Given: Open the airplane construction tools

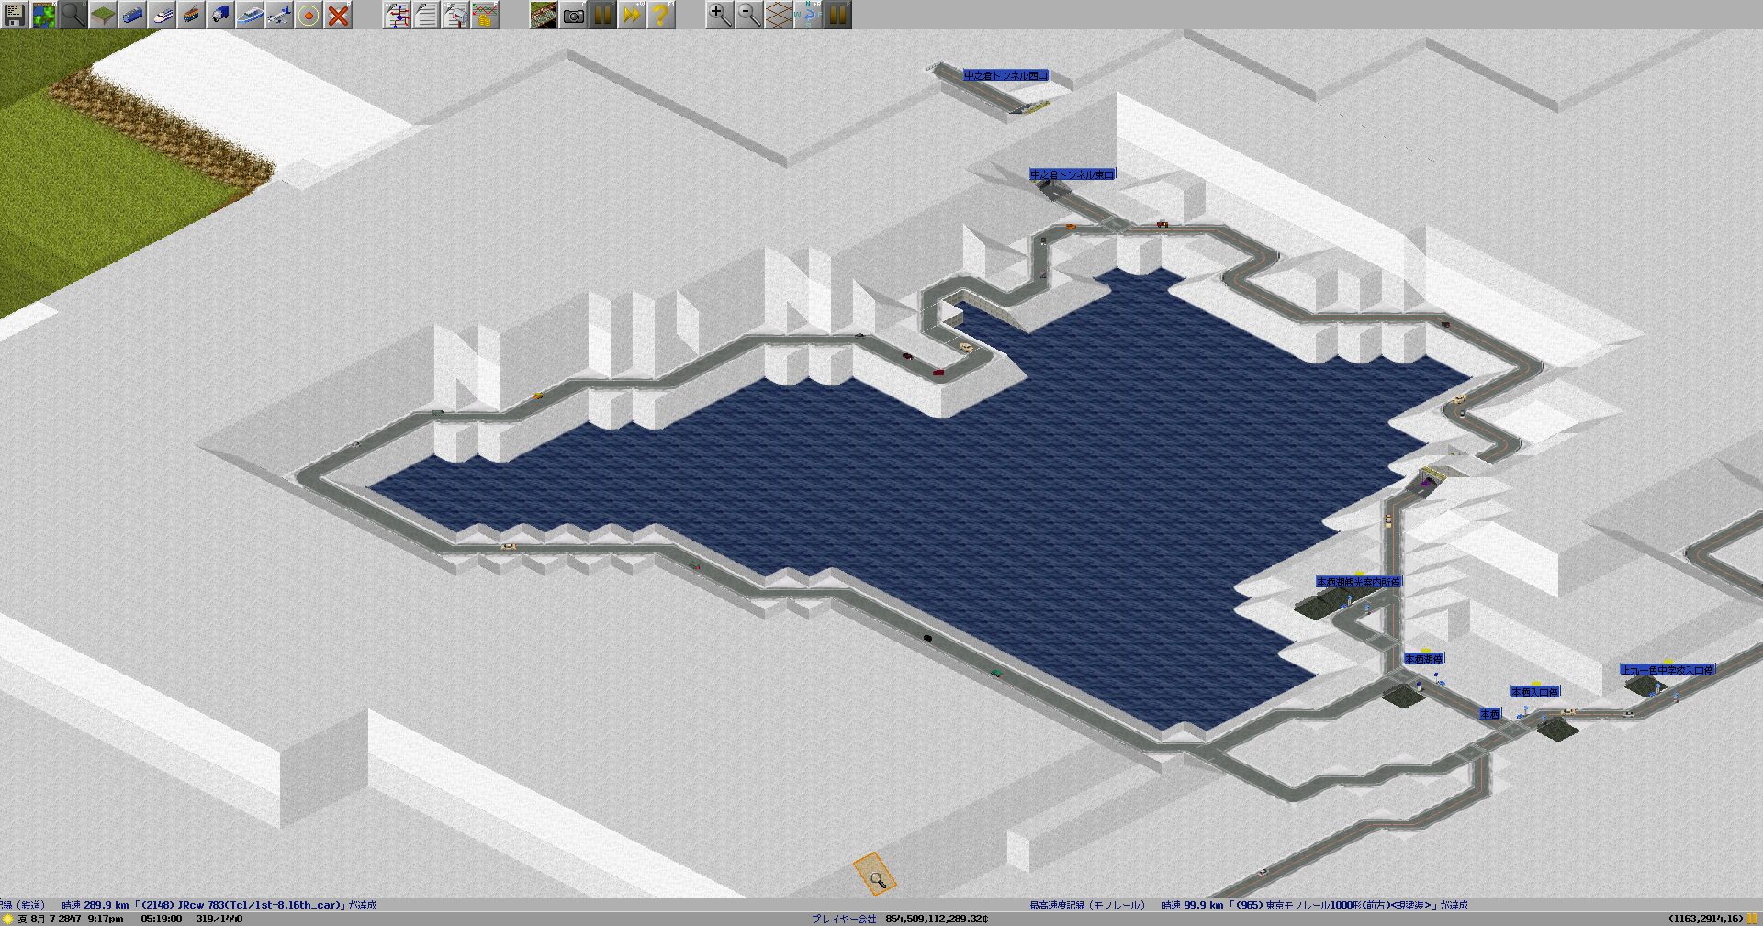Looking at the screenshot, I should [279, 15].
